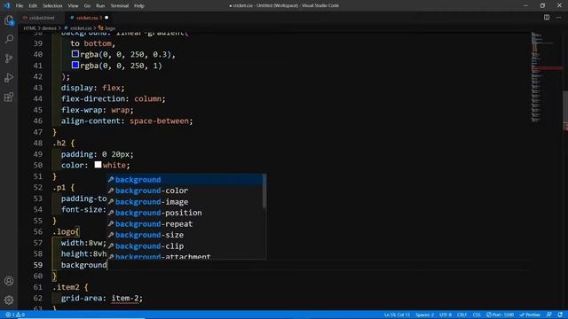Click the Ln, Col cursor position status

click(397, 315)
